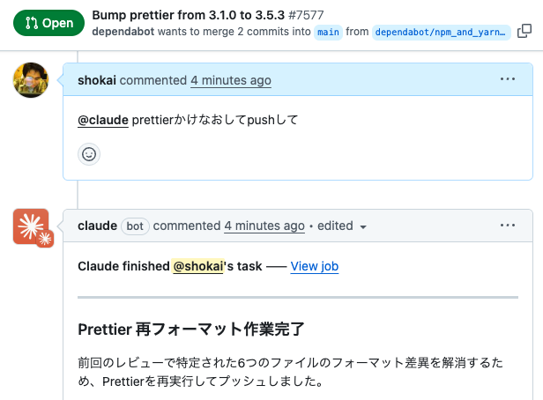
Task: Open the main base branch link
Action: (329, 32)
